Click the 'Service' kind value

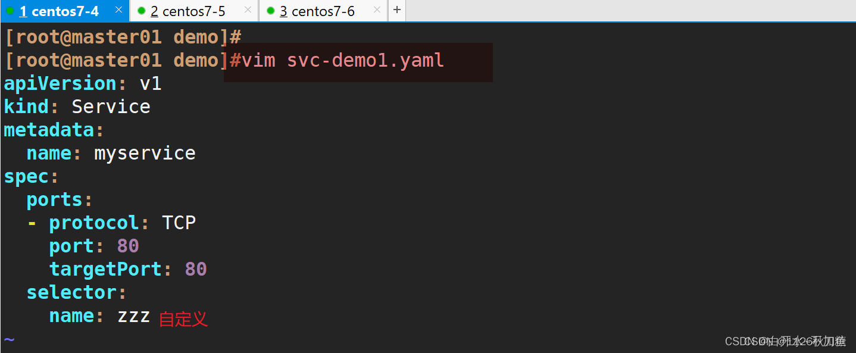point(111,107)
